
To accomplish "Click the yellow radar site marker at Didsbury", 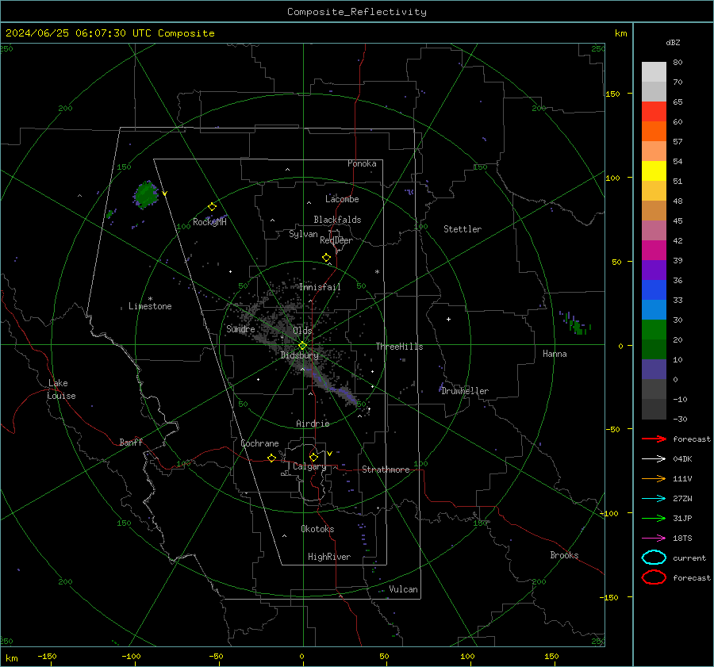I will [x=302, y=346].
